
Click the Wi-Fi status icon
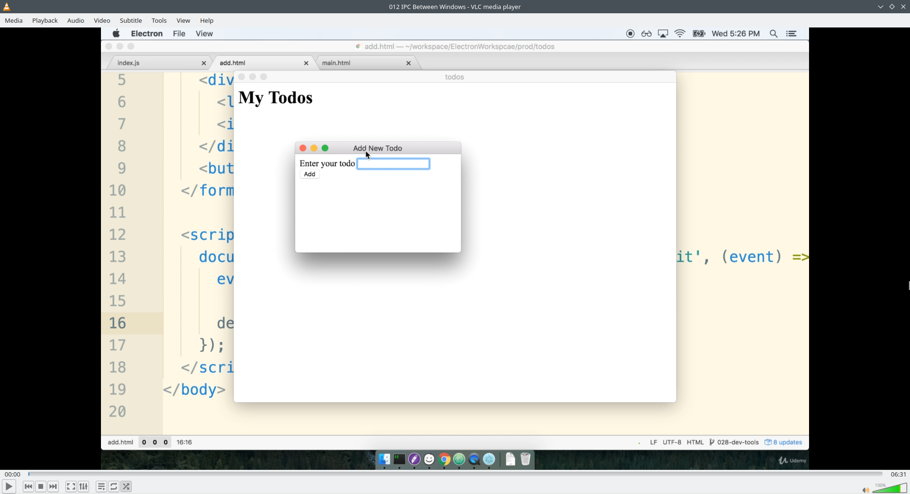click(680, 34)
